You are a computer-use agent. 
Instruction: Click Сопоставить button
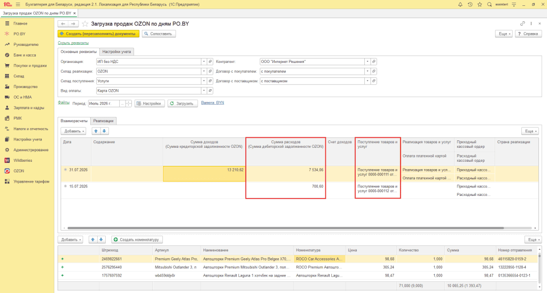(x=159, y=34)
